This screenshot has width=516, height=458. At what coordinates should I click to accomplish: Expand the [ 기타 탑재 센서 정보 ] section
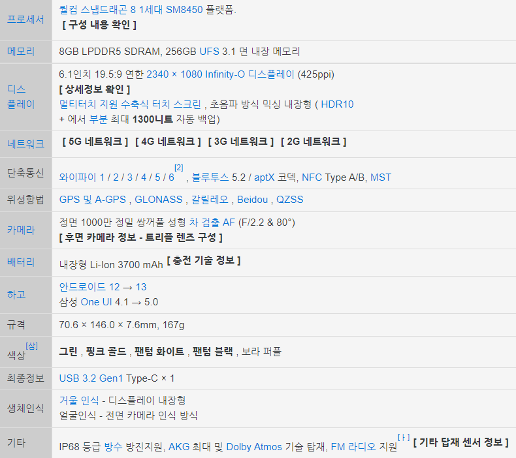click(460, 442)
